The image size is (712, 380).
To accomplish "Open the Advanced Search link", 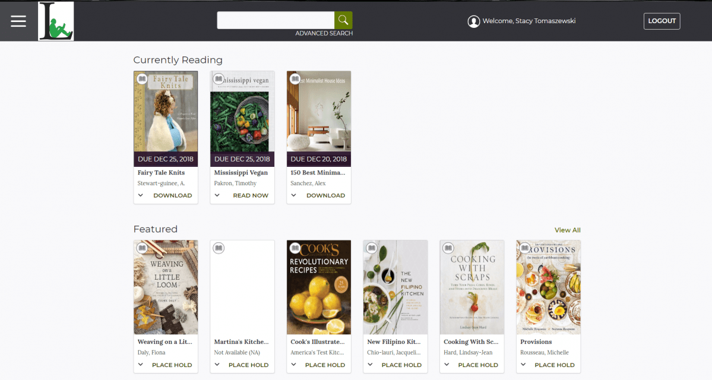I will tap(324, 34).
